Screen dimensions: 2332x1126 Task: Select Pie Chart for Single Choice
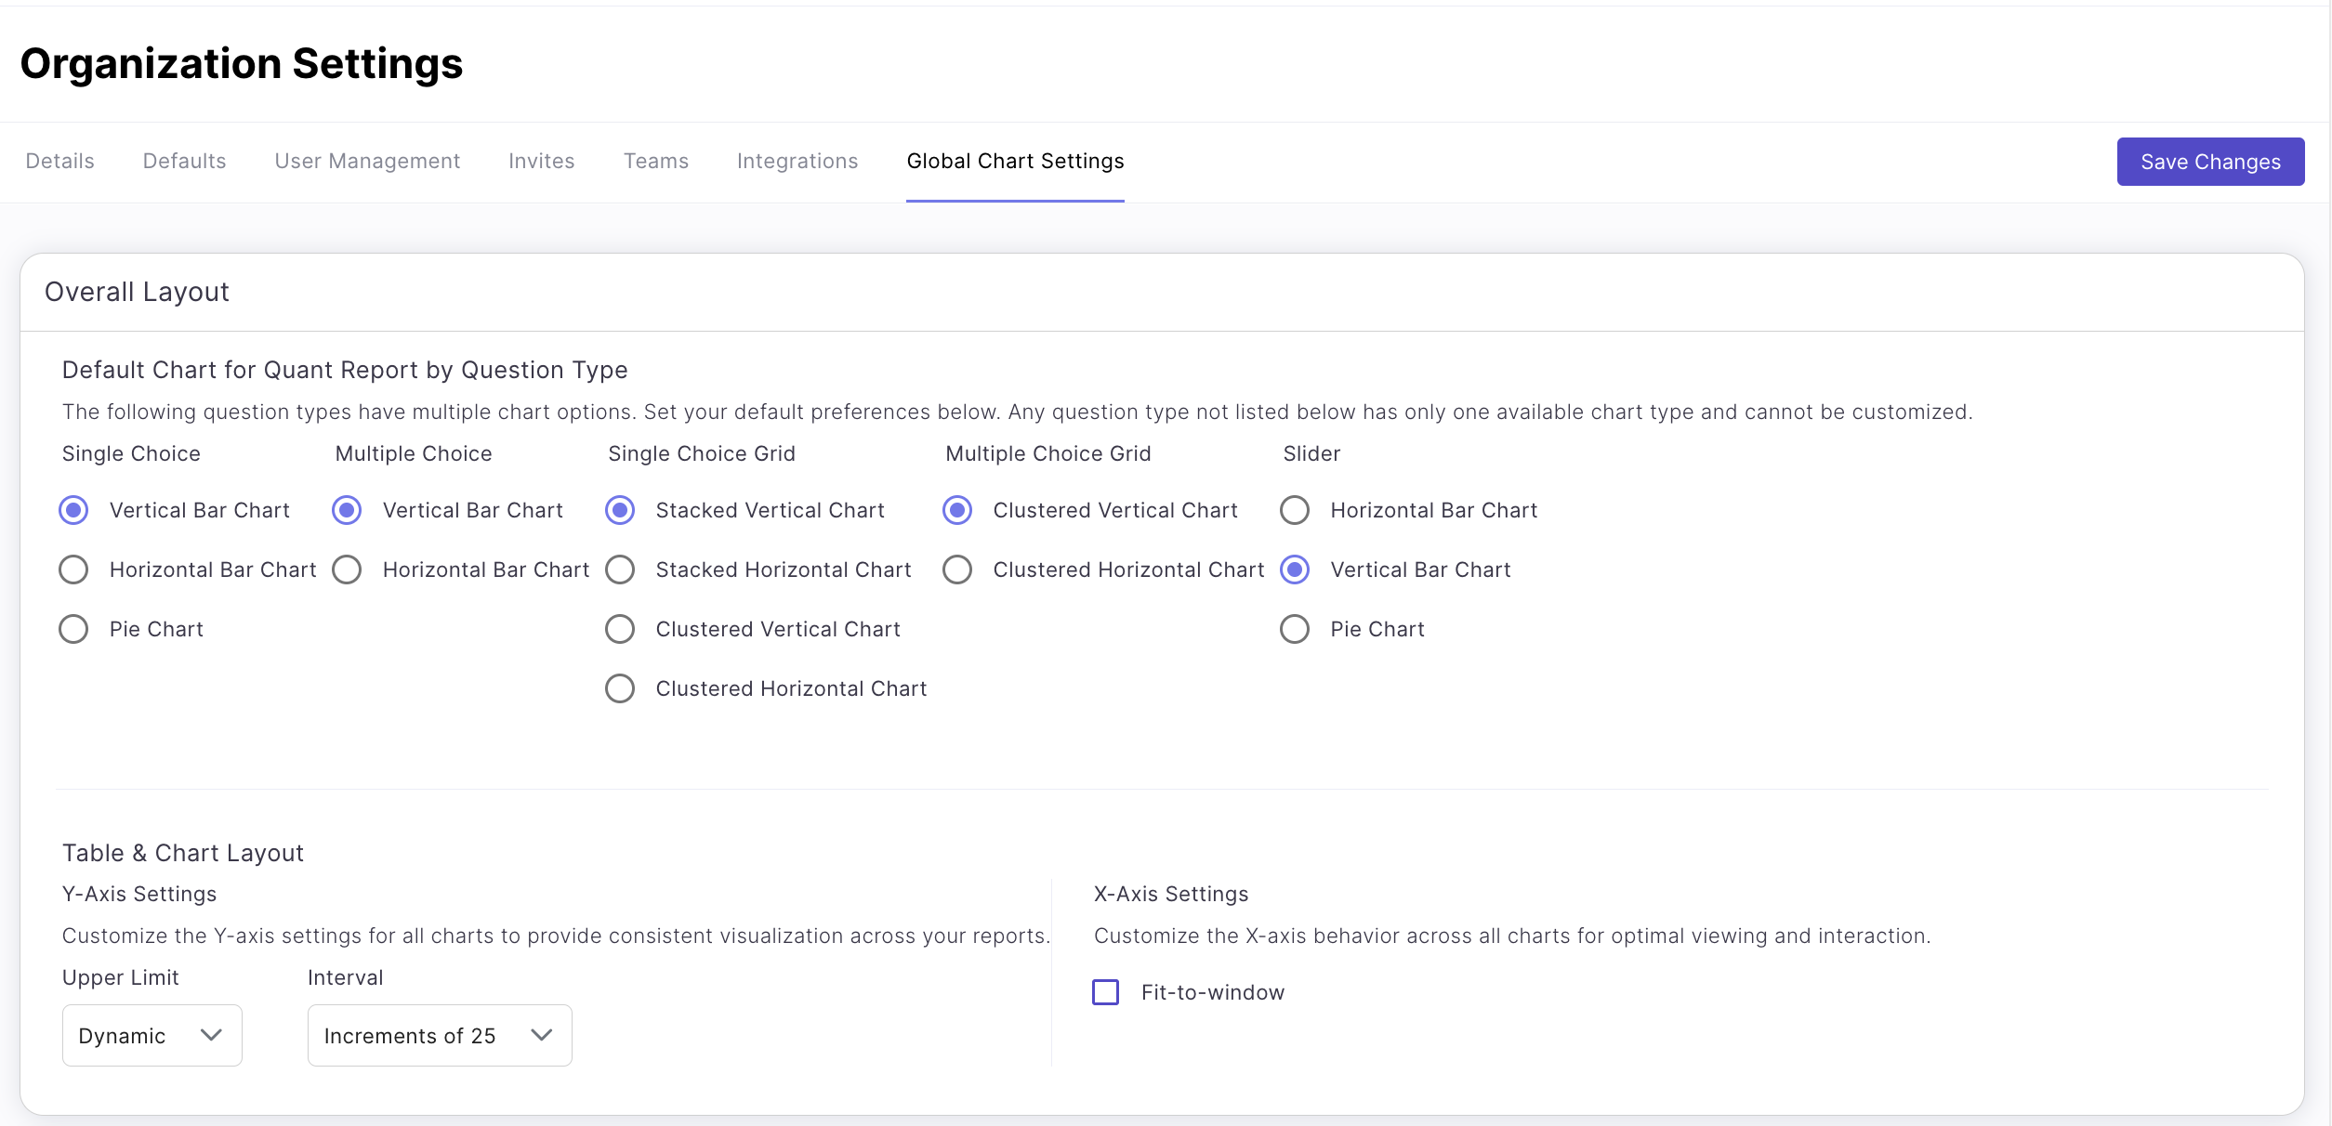[73, 629]
